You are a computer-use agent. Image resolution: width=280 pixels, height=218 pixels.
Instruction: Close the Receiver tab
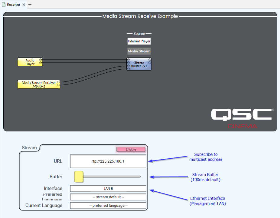[24, 5]
